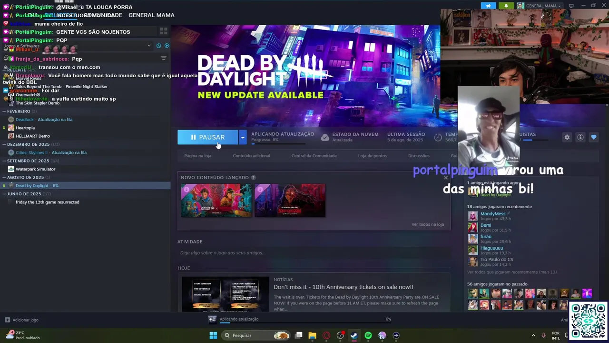Click Ver todos na loja link
Image resolution: width=609 pixels, height=343 pixels.
428,224
